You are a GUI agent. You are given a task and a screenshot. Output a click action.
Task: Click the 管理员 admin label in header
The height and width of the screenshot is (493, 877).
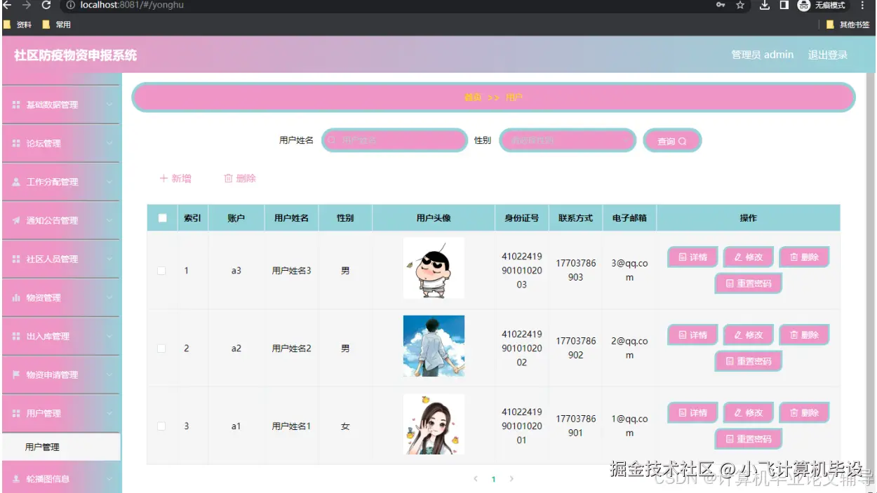[763, 55]
